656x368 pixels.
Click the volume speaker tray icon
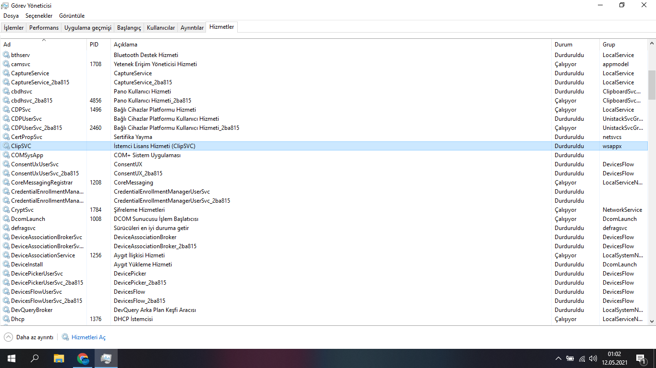(593, 358)
